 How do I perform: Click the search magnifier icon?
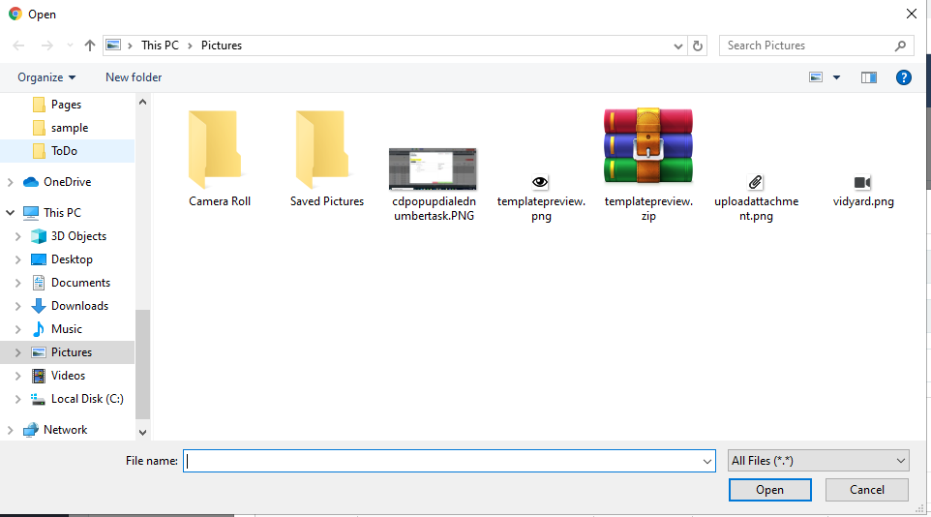click(900, 46)
